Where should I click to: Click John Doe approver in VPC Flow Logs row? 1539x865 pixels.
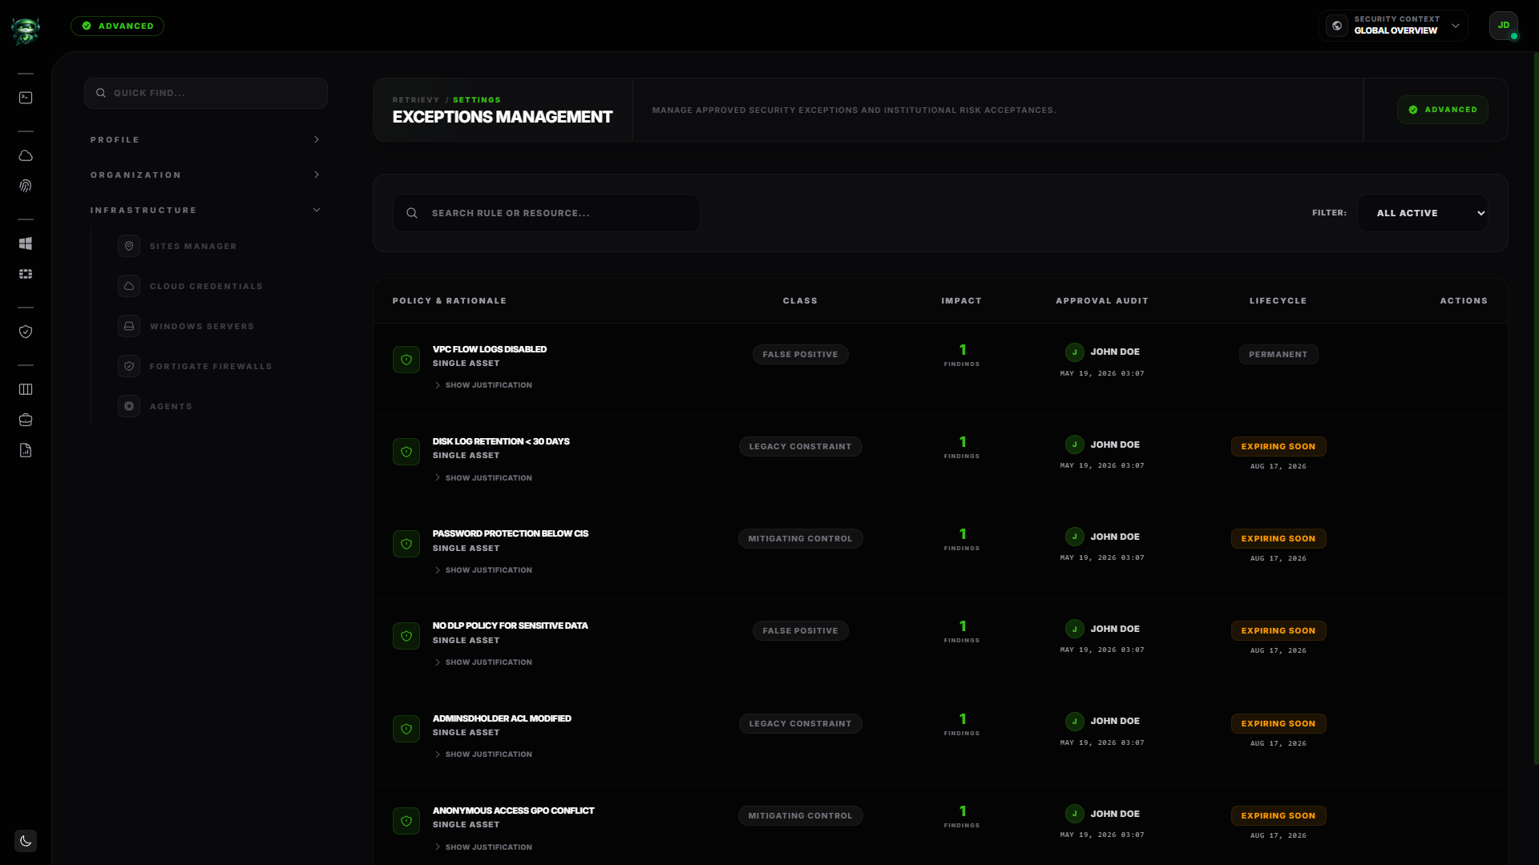coord(1102,352)
